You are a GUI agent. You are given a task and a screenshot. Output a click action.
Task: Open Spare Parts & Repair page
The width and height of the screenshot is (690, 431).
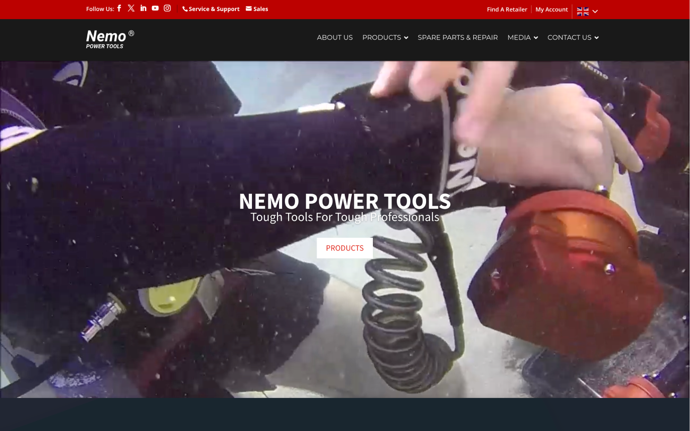[x=458, y=38]
